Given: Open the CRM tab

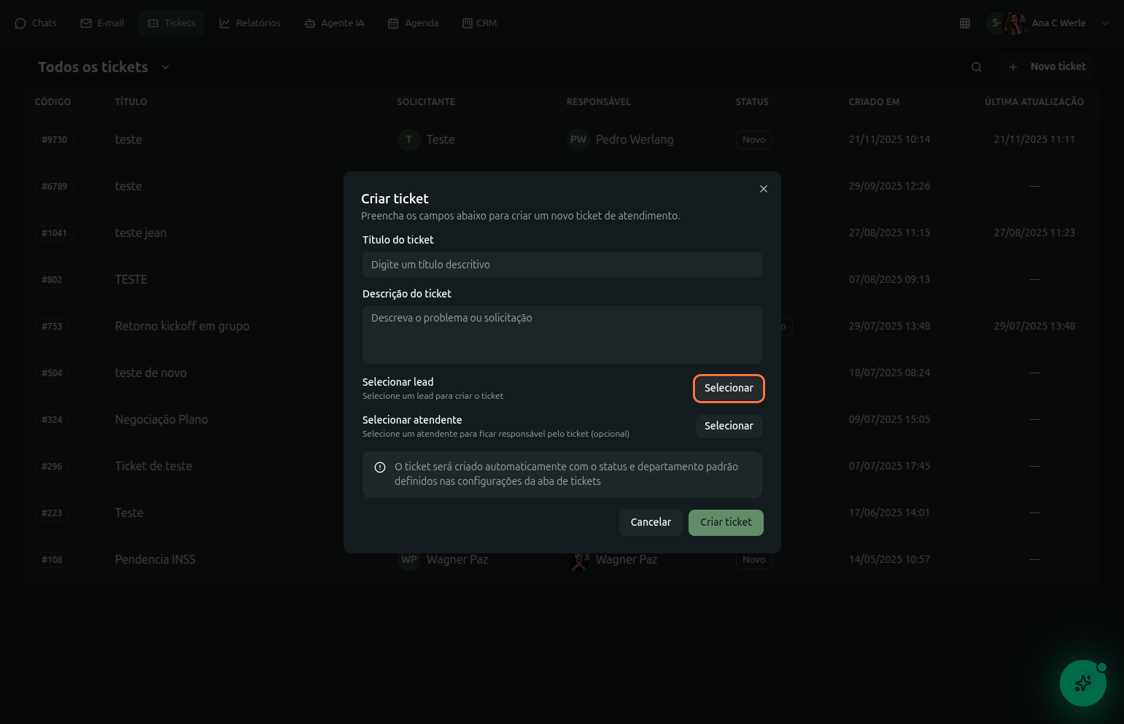Looking at the screenshot, I should [479, 23].
